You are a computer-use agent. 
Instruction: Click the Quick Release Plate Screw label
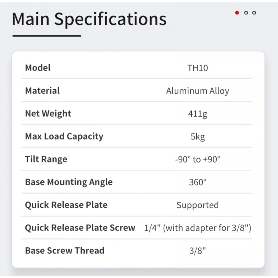click(x=80, y=228)
